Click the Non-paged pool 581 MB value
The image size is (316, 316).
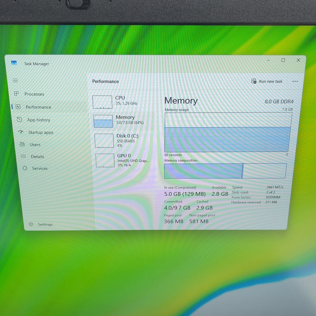click(x=199, y=221)
